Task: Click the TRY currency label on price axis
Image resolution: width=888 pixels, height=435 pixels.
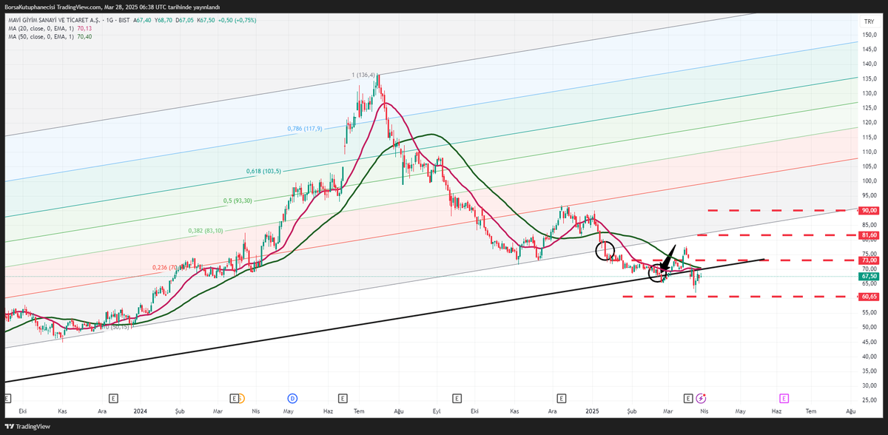Action: tap(869, 22)
